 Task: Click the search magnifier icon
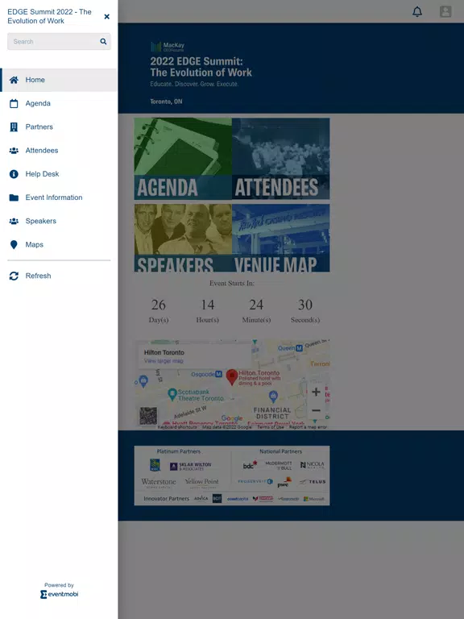pyautogui.click(x=103, y=41)
